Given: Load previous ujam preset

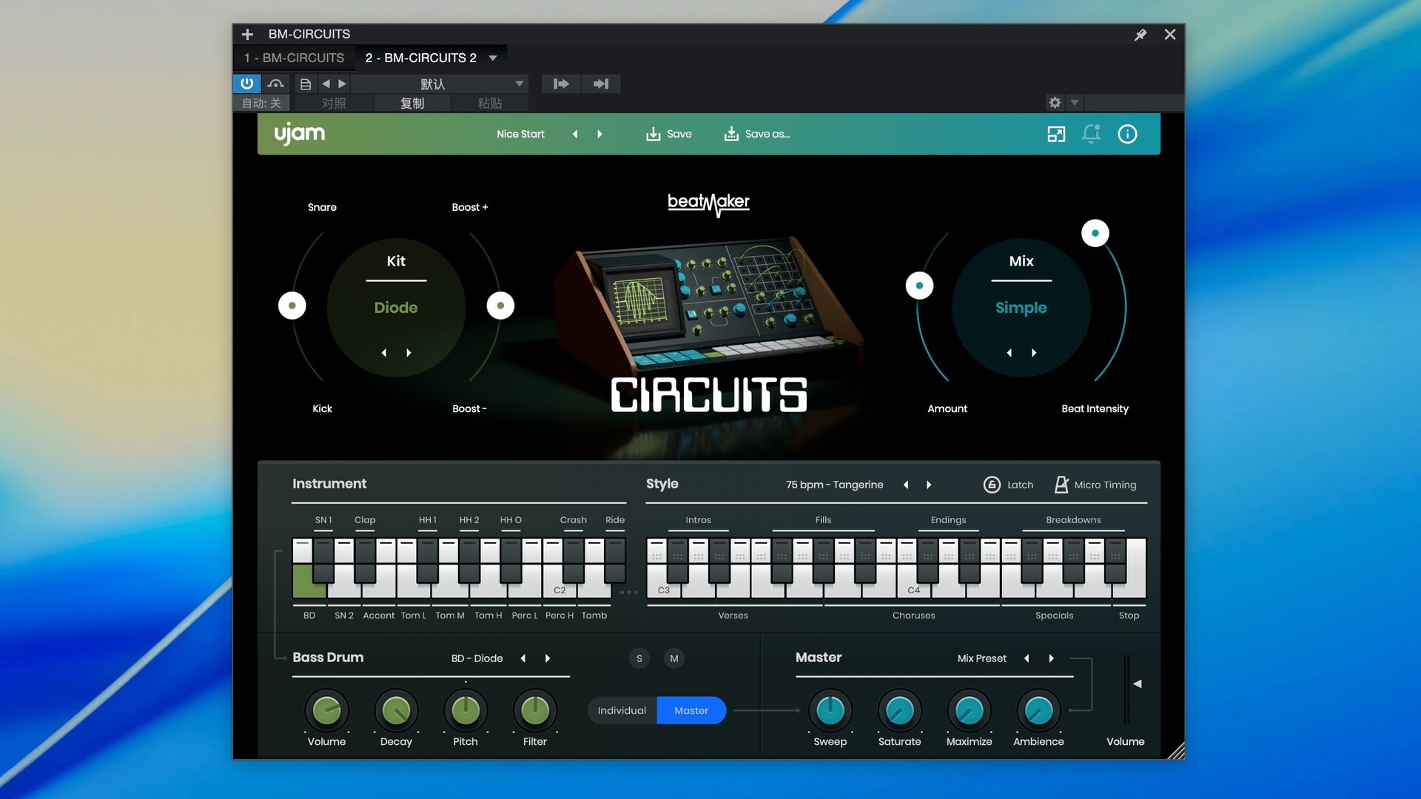Looking at the screenshot, I should 575,134.
